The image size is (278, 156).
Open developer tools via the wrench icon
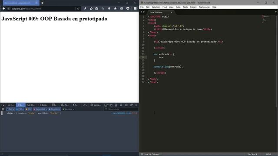(85, 9)
